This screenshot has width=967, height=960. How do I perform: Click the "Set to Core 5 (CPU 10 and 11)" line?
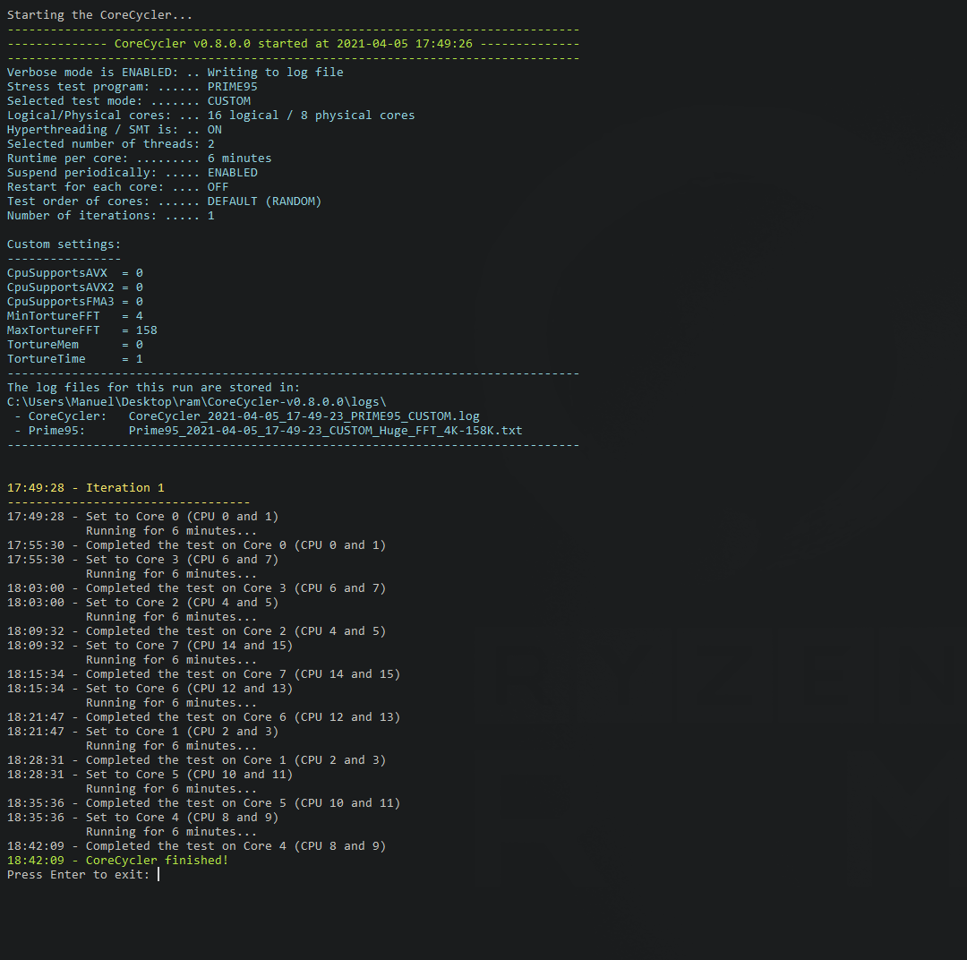[x=150, y=775]
